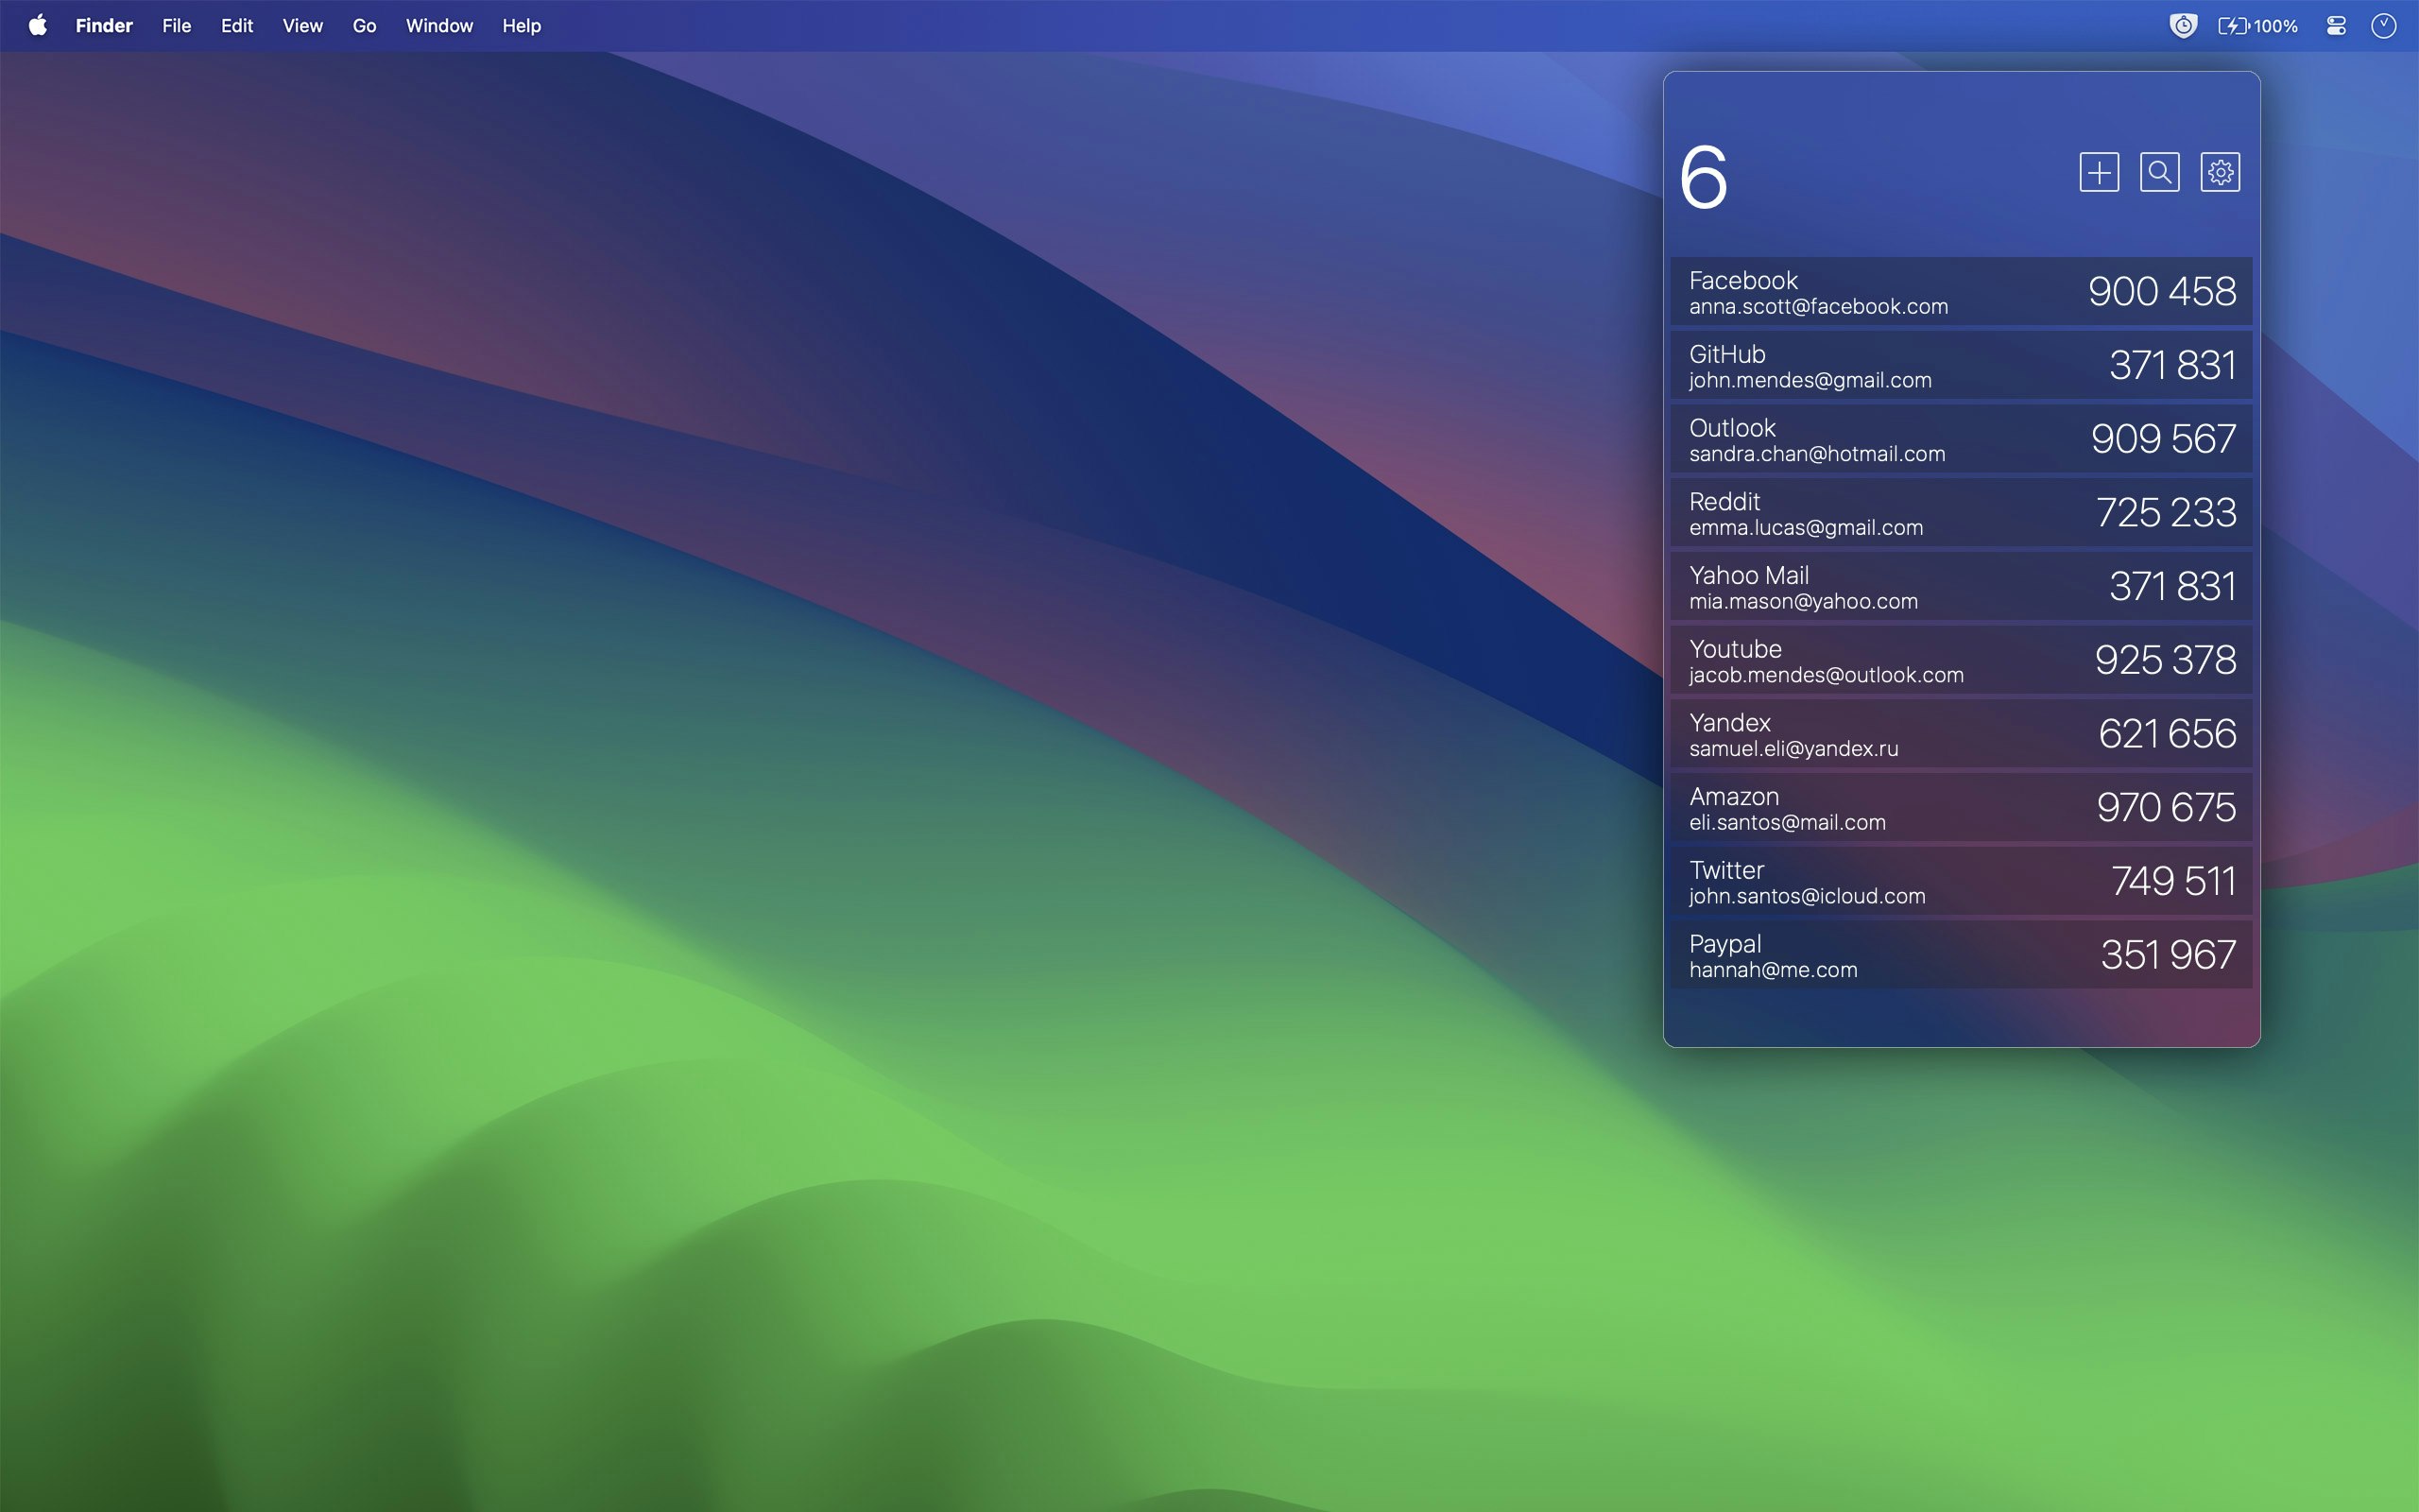
Task: Click the battery 100% status icon
Action: tap(2258, 26)
